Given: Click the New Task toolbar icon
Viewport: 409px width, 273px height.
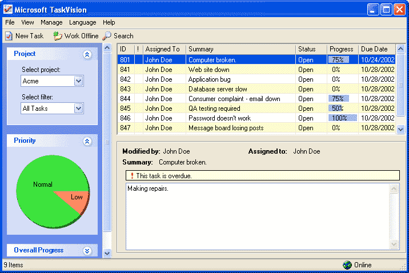Looking at the screenshot, I should tap(9, 36).
